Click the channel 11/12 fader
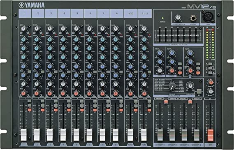The image size is (234, 150). (x=144, y=135)
